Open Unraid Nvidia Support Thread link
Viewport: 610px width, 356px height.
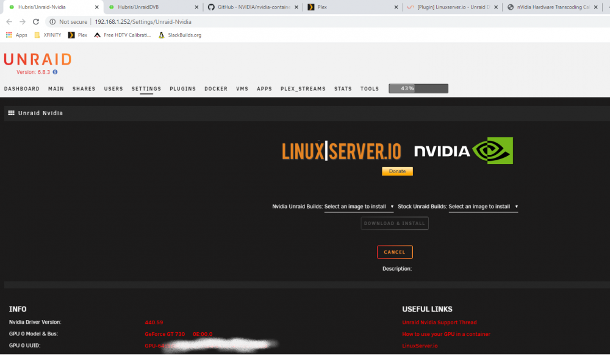pos(439,322)
